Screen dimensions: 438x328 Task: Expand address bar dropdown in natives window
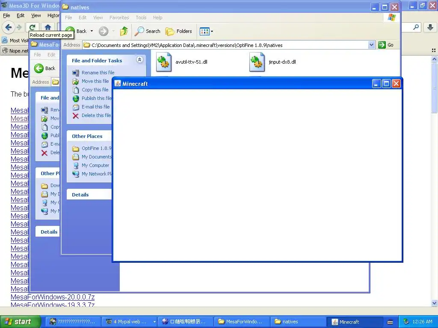(x=371, y=45)
